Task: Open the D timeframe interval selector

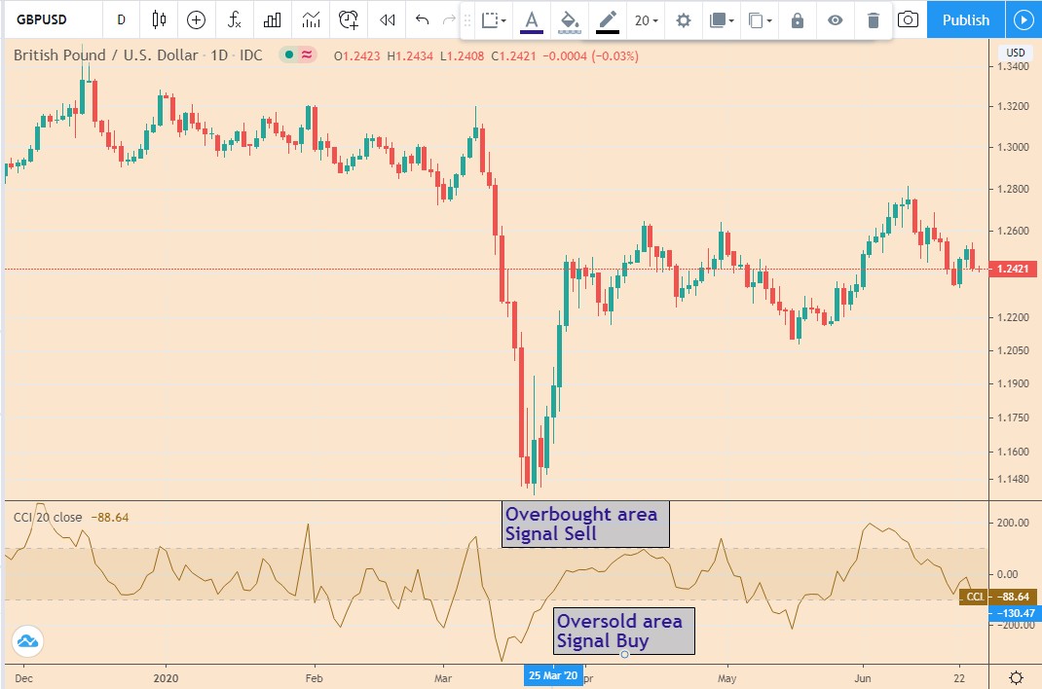Action: [x=121, y=19]
